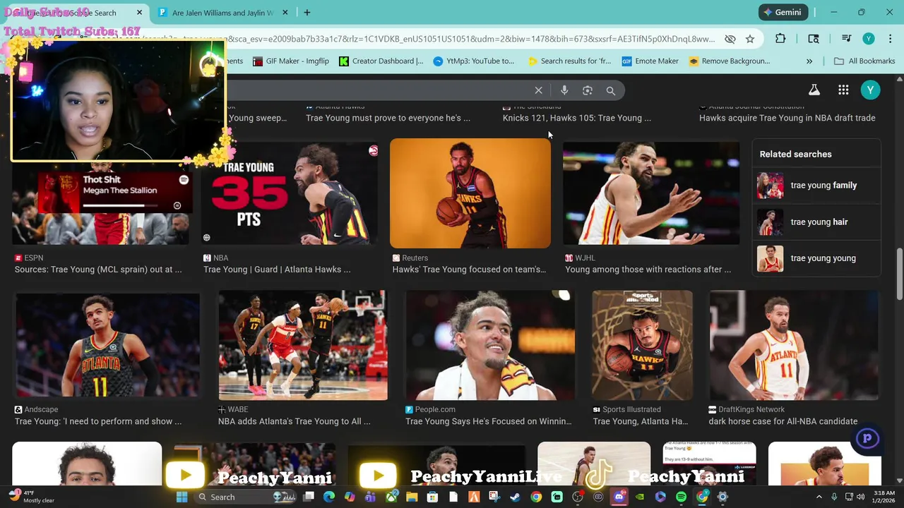Expand the hidden bookmarks chevron
904x508 pixels.
pyautogui.click(x=809, y=61)
